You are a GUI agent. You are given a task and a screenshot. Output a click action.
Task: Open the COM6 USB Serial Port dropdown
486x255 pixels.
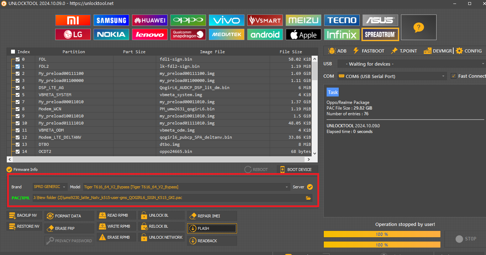[392, 76]
